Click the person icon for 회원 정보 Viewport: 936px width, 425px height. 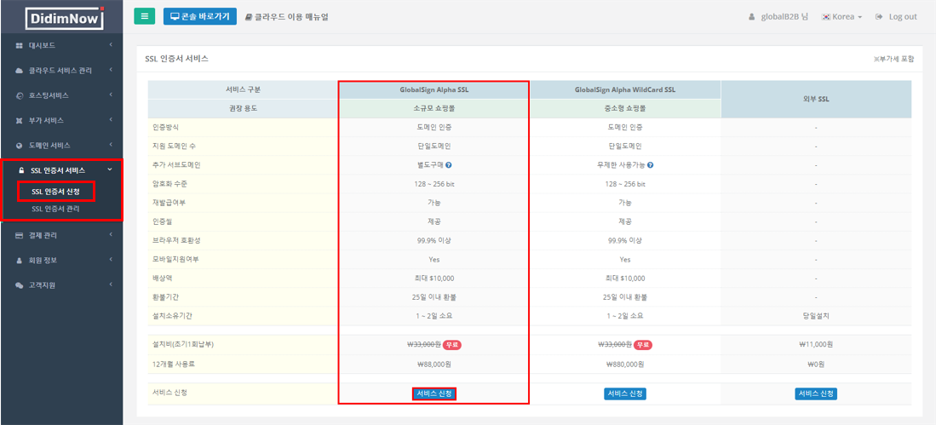pyautogui.click(x=19, y=261)
